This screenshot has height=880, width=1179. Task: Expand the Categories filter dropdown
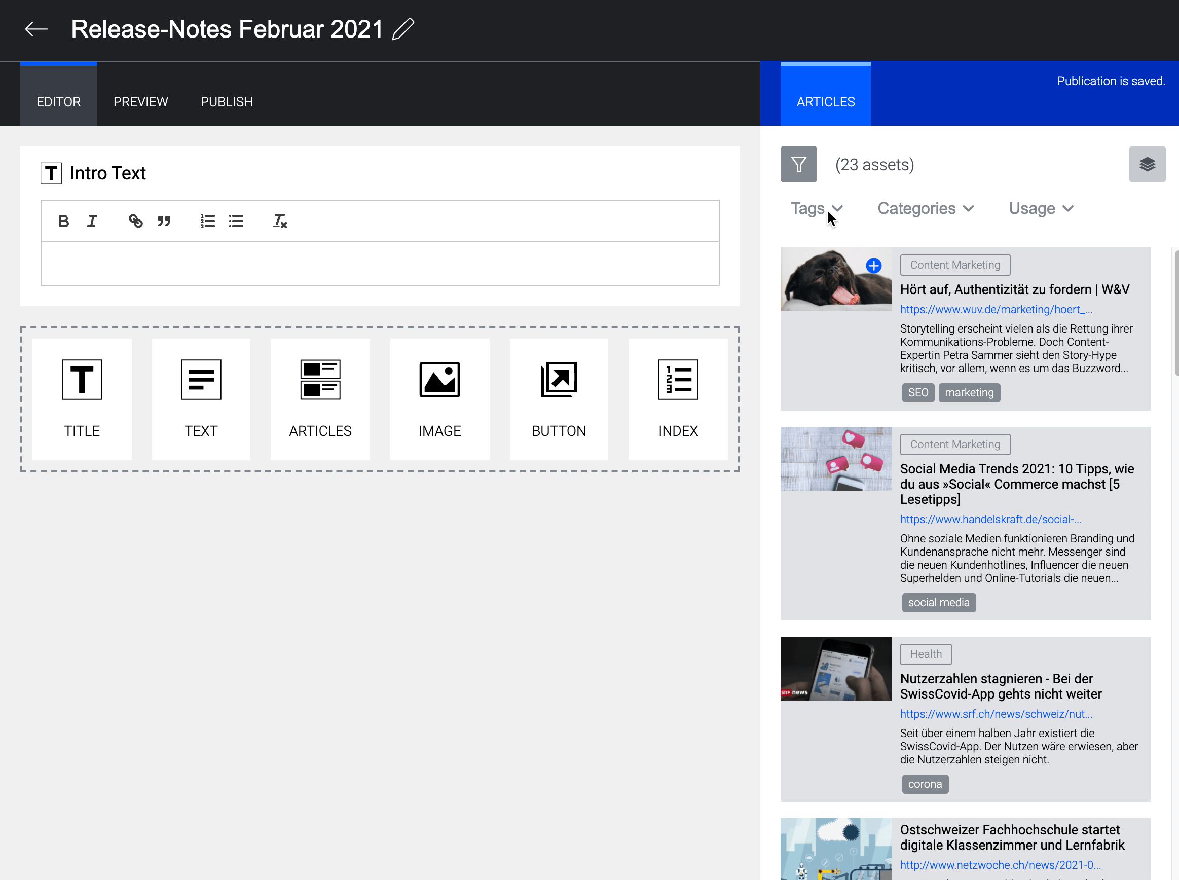pyautogui.click(x=926, y=208)
